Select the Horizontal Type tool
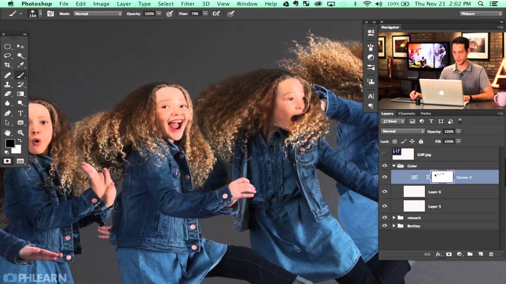 (21, 113)
